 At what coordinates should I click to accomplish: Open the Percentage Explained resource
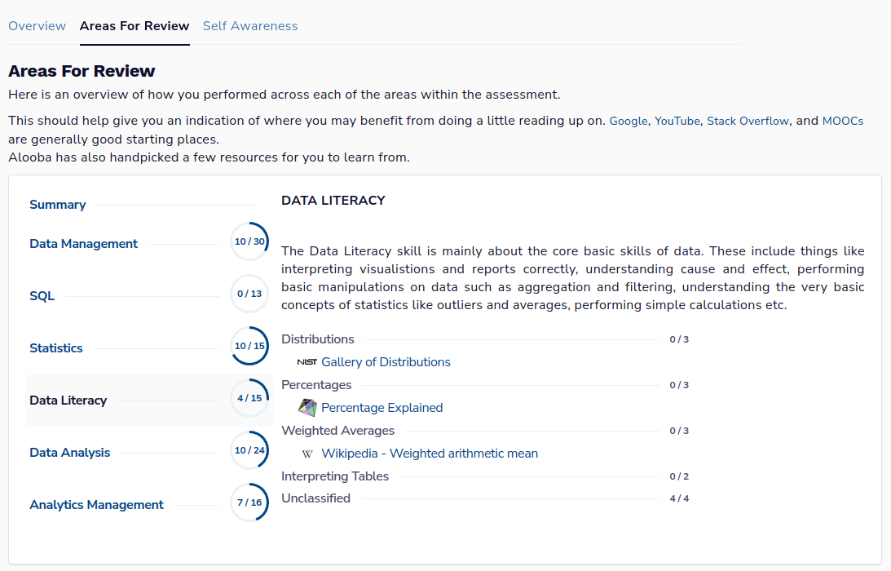click(382, 408)
